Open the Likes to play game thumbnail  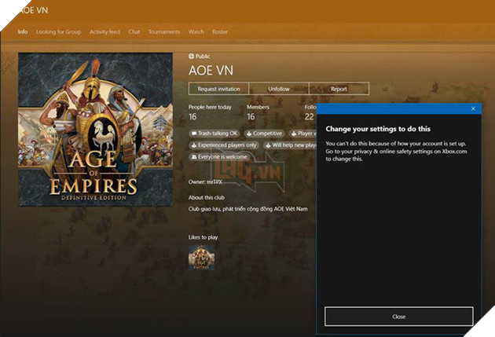tap(202, 258)
